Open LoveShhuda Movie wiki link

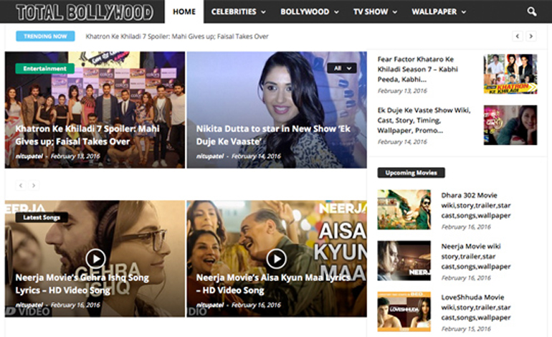[475, 307]
